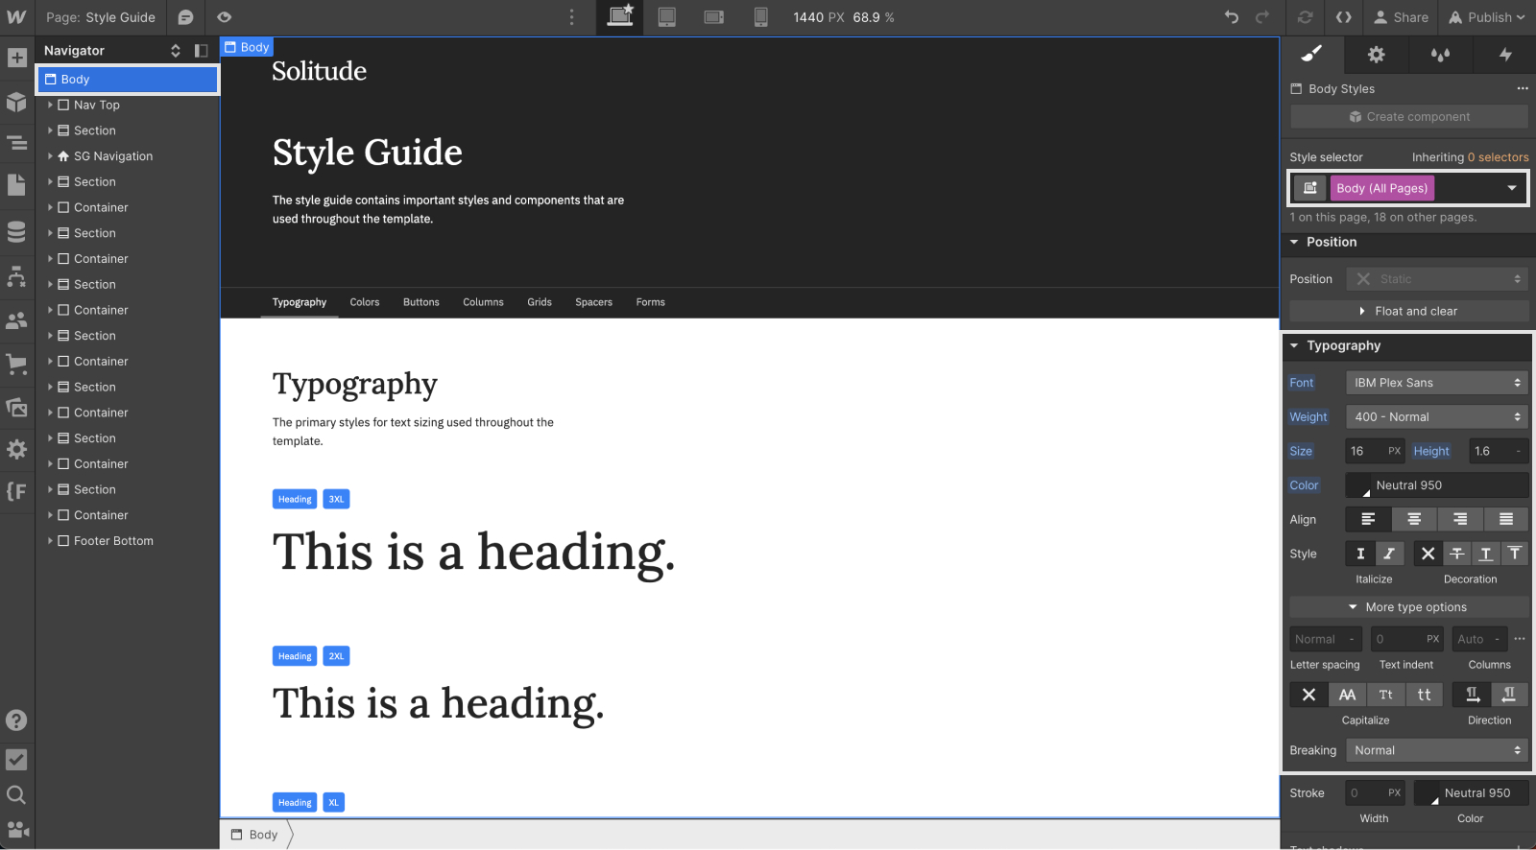Switch to mobile portrait breakpoint

click(x=760, y=17)
